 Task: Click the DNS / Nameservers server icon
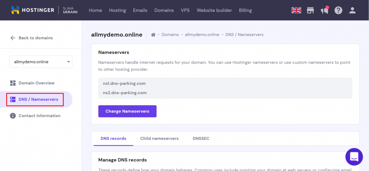pyautogui.click(x=13, y=99)
